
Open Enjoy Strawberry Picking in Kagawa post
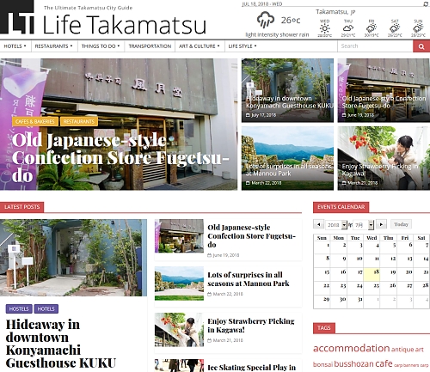[251, 326]
